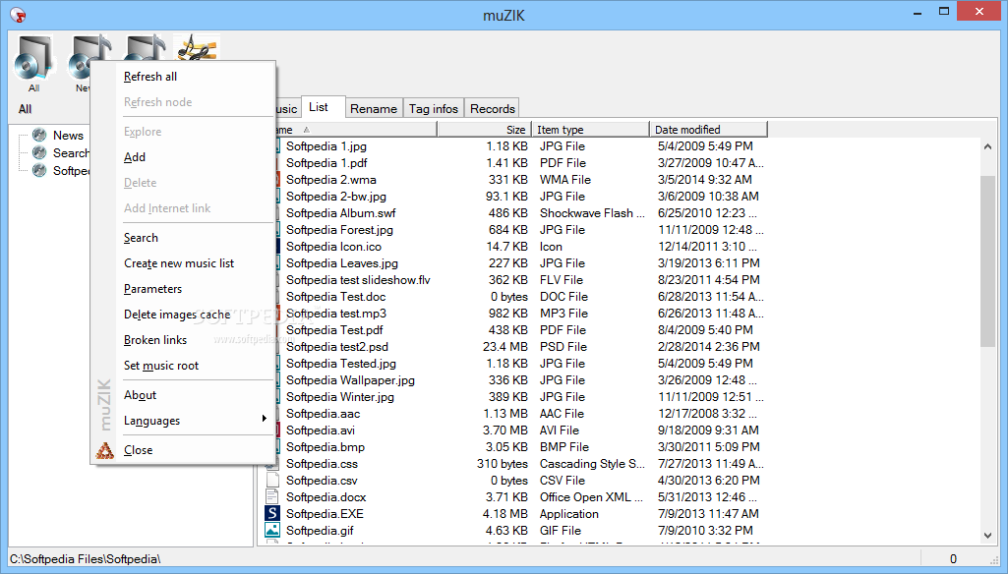
Task: Select the file Softpedia 1.pdf
Action: point(326,162)
